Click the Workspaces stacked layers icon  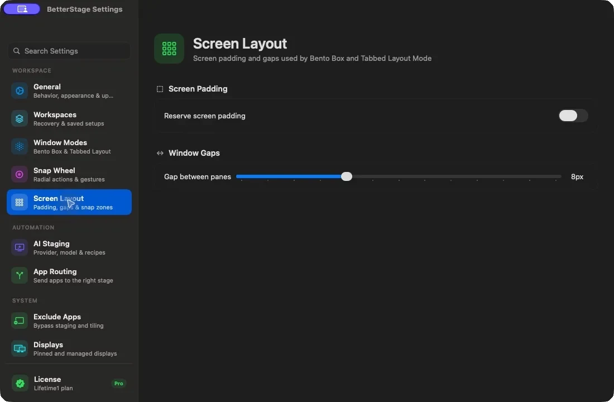[x=19, y=119]
